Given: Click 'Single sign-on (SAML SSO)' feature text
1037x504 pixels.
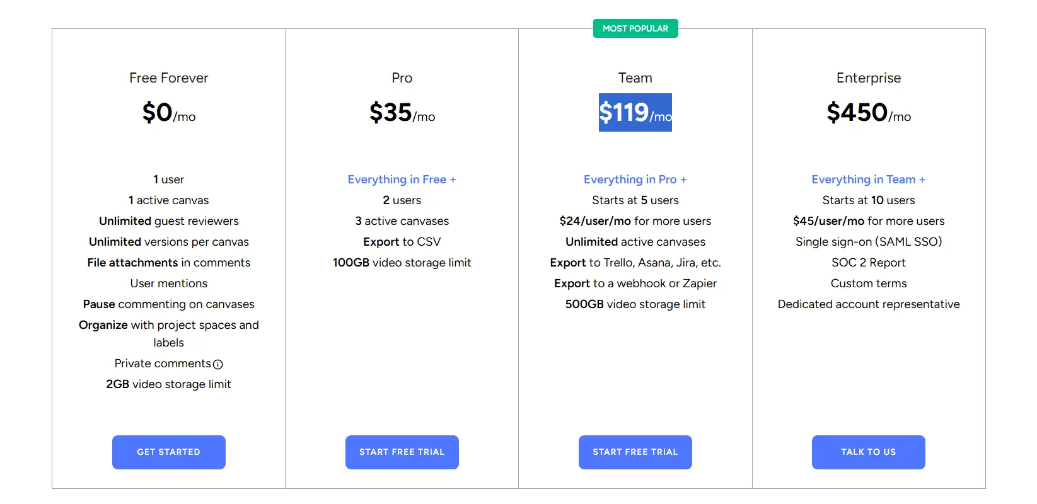Looking at the screenshot, I should tap(868, 242).
